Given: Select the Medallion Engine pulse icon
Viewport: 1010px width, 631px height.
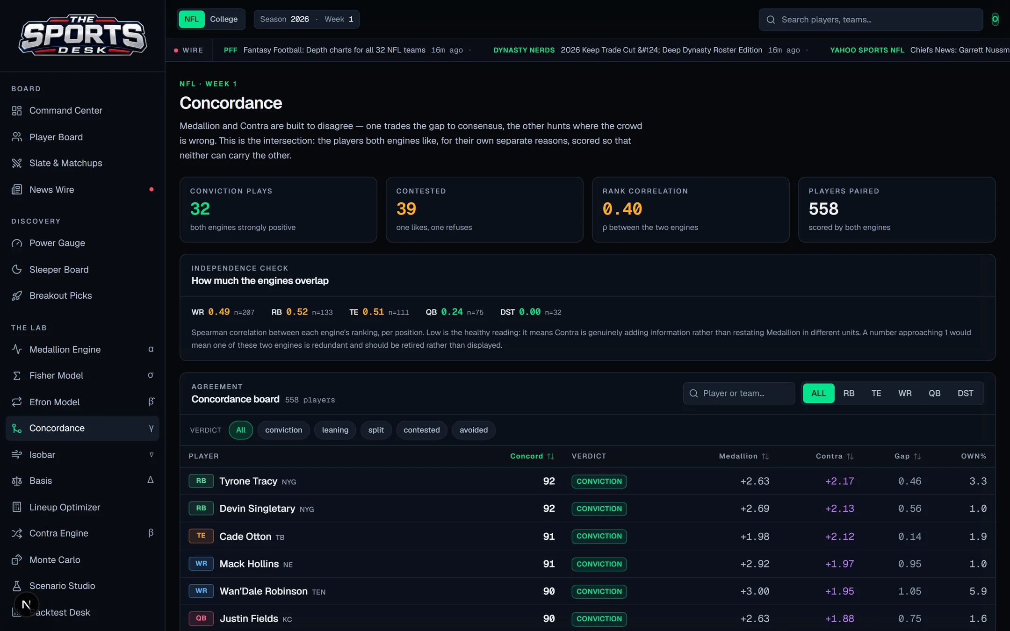Looking at the screenshot, I should pos(17,350).
